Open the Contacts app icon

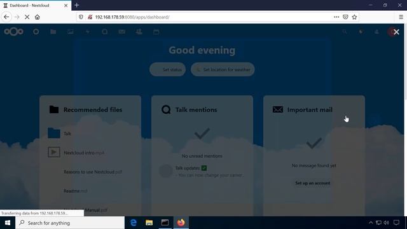139,32
